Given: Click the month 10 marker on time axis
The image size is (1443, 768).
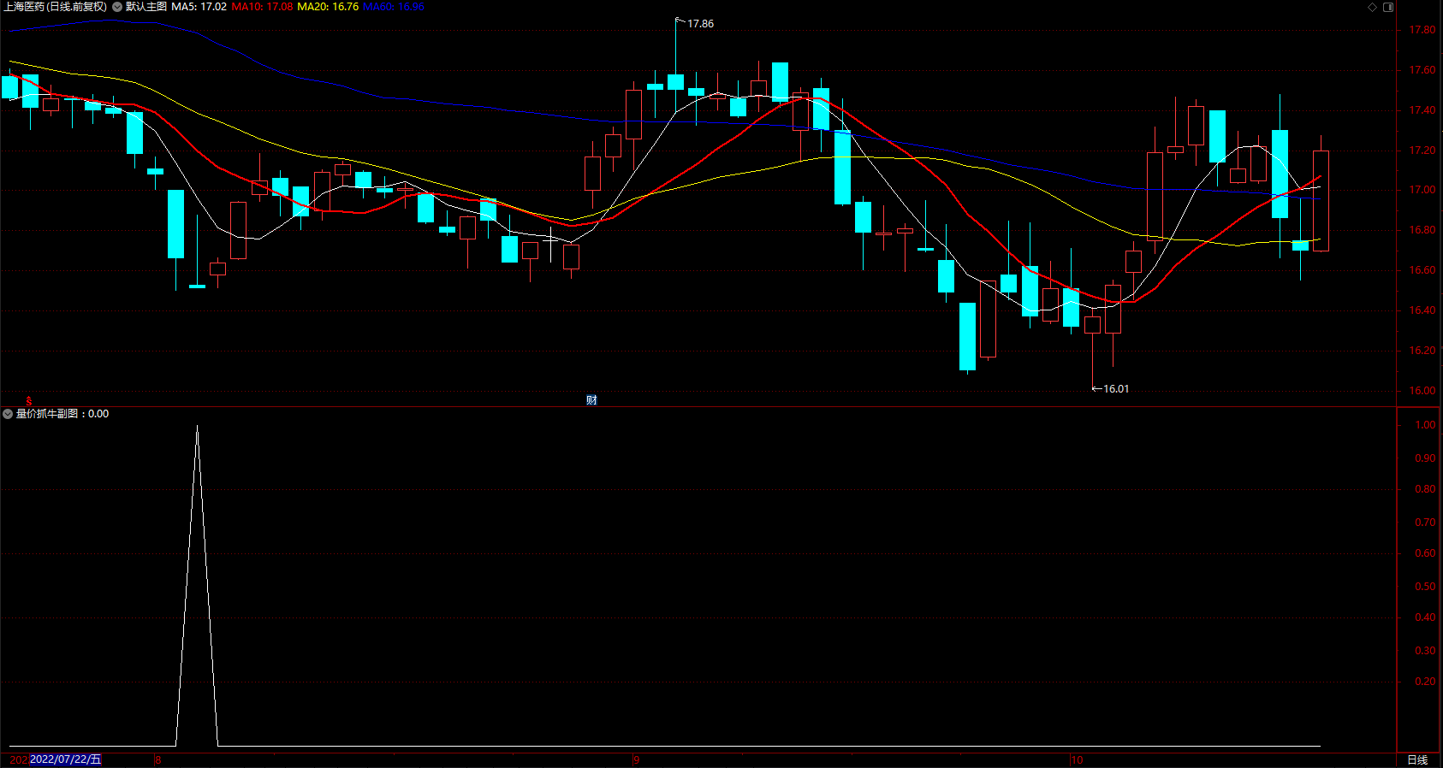Looking at the screenshot, I should [x=1077, y=760].
